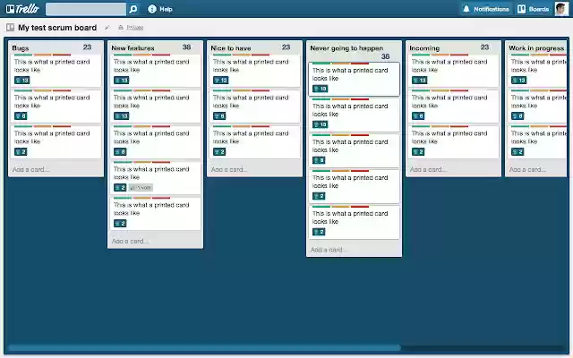
Task: Click the horizontal board scrollbar at bottom
Action: coord(205,348)
